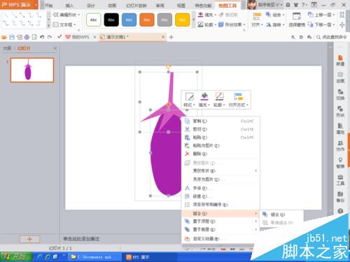The image size is (350, 262).
Task: Open the Style dropdown in the mini toolbar
Action: click(189, 100)
